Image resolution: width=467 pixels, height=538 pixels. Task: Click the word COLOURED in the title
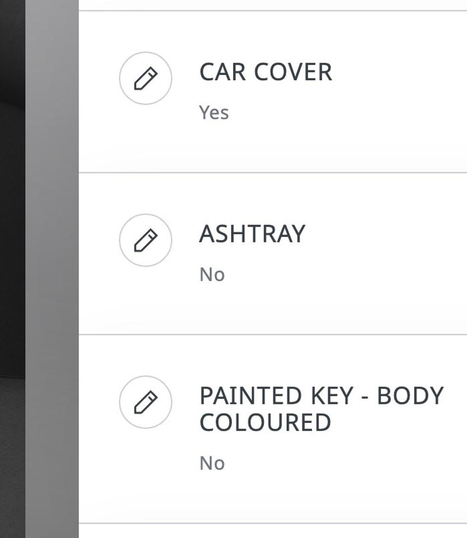click(x=265, y=423)
